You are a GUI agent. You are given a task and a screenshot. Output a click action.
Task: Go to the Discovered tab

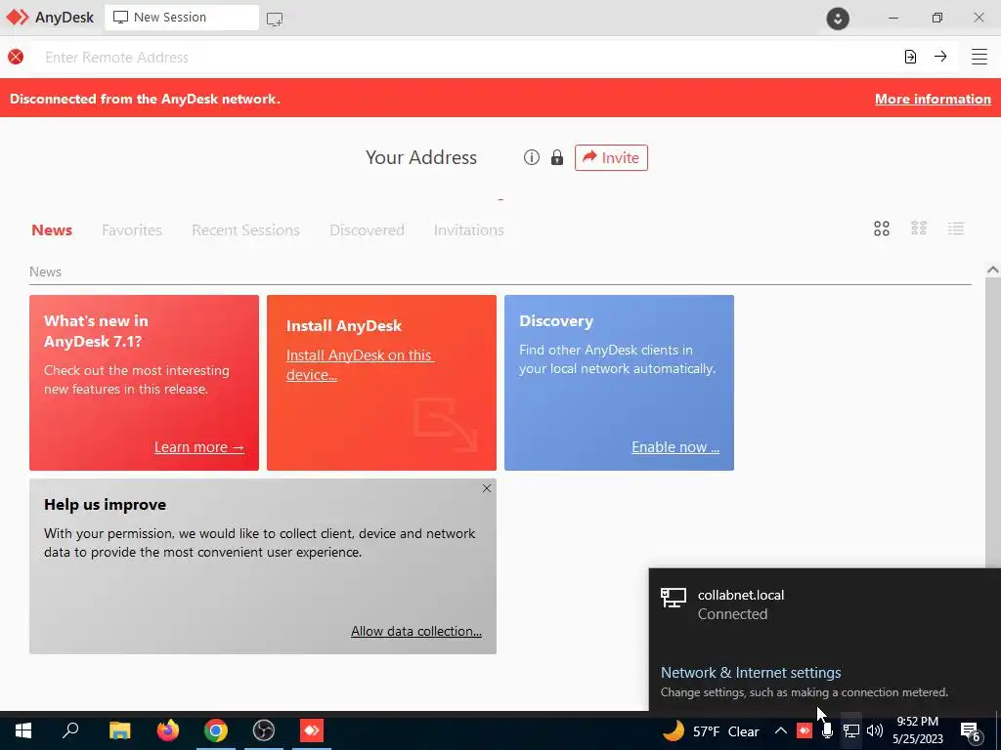coord(367,229)
